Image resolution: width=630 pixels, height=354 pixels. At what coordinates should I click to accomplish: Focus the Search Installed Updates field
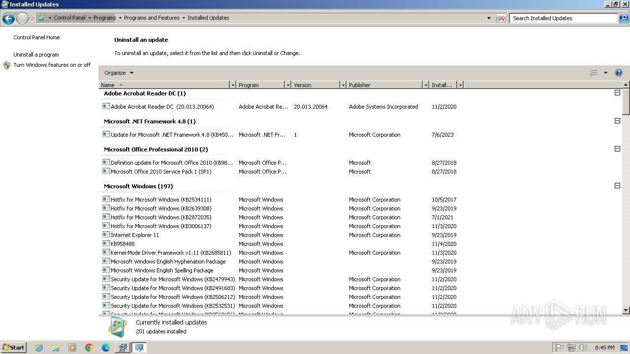click(564, 18)
